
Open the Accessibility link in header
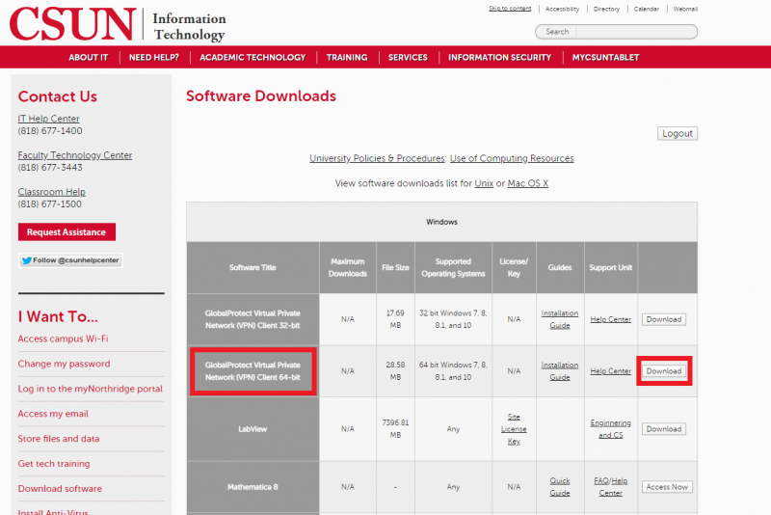(x=562, y=9)
